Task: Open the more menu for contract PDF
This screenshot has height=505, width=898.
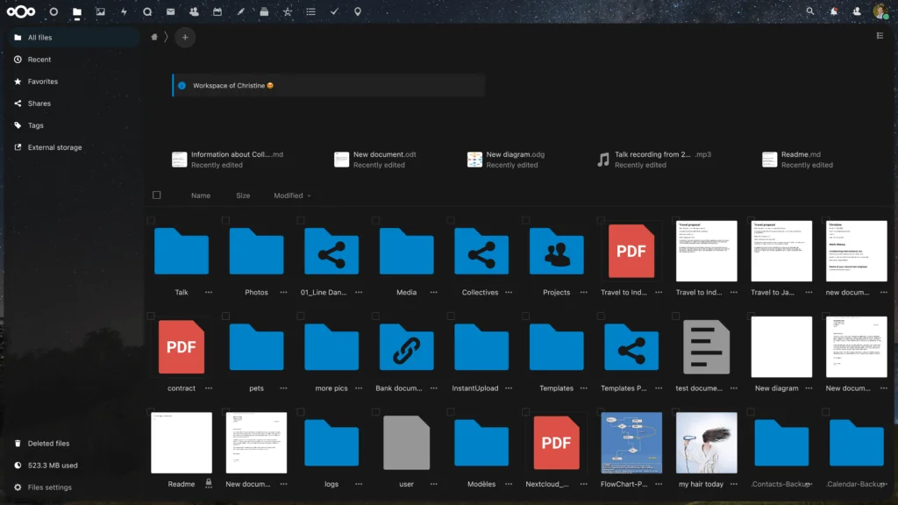Action: coord(209,388)
